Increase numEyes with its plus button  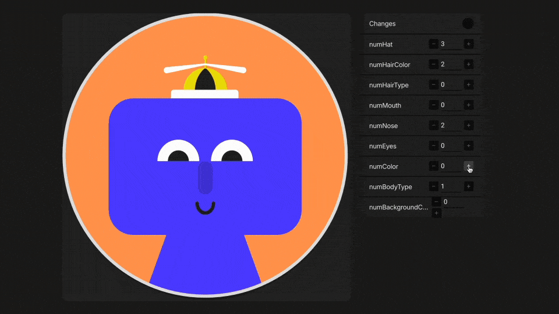(x=468, y=145)
